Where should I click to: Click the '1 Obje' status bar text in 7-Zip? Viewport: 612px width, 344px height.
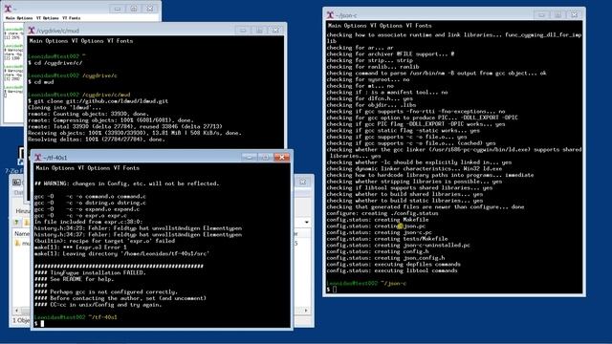pos(21,320)
